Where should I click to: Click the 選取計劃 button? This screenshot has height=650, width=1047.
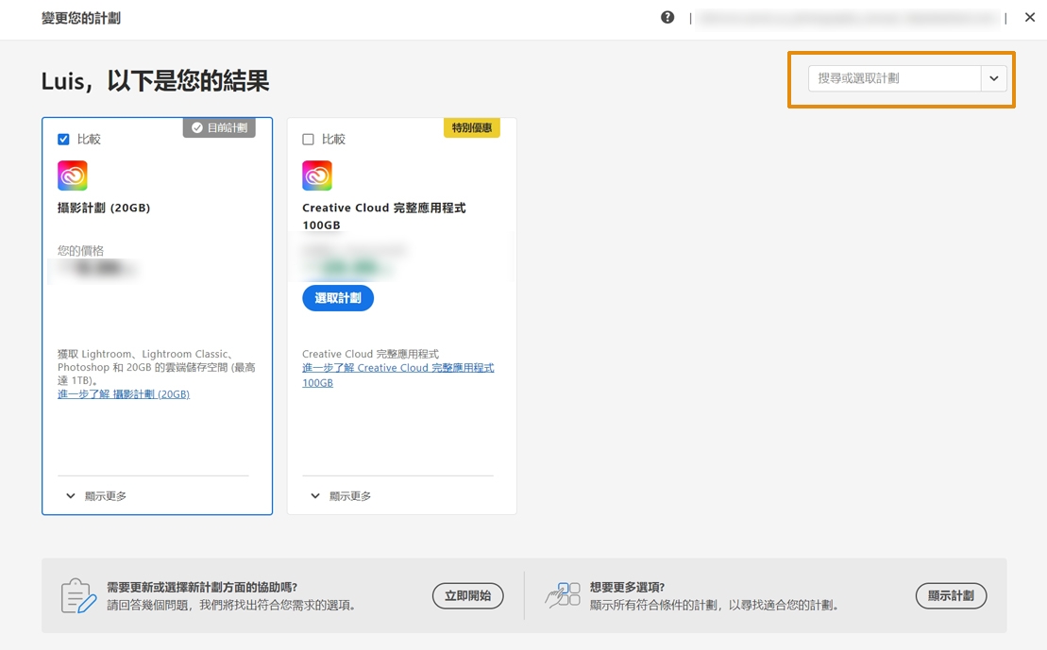(338, 298)
